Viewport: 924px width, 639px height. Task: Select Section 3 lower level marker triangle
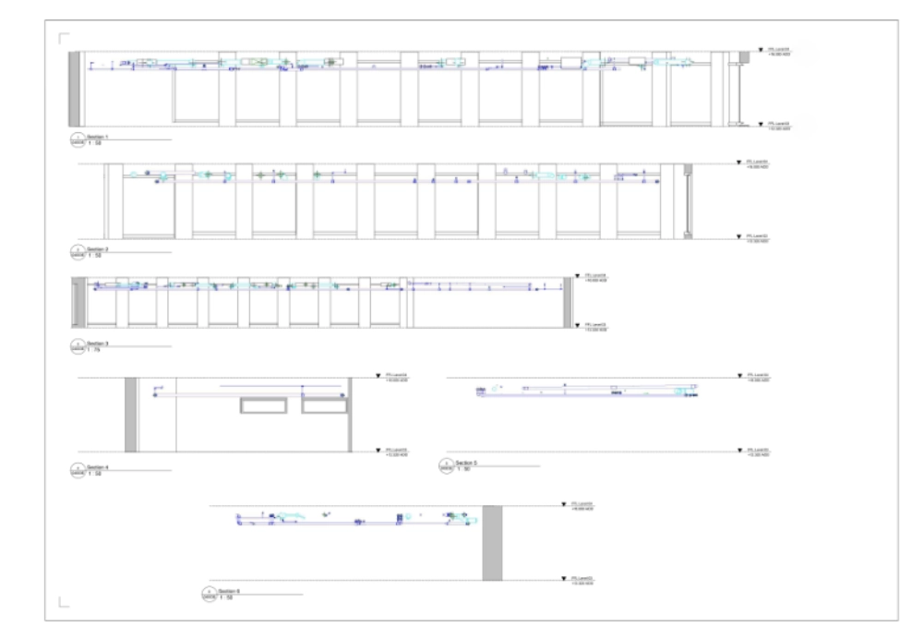point(578,325)
